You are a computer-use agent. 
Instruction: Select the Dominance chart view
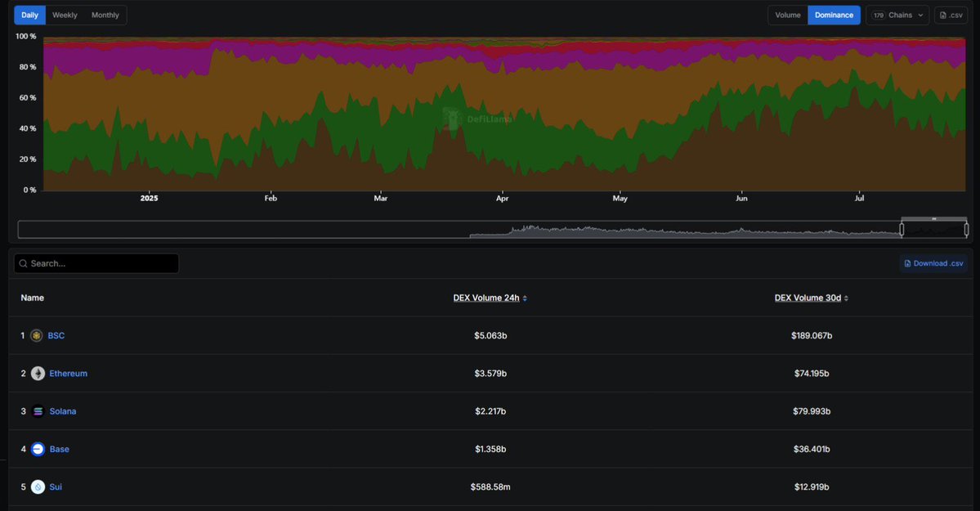point(834,15)
